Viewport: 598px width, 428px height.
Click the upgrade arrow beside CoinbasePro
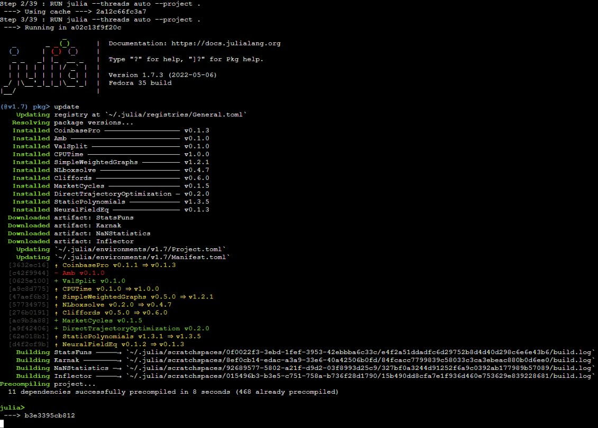coord(57,265)
